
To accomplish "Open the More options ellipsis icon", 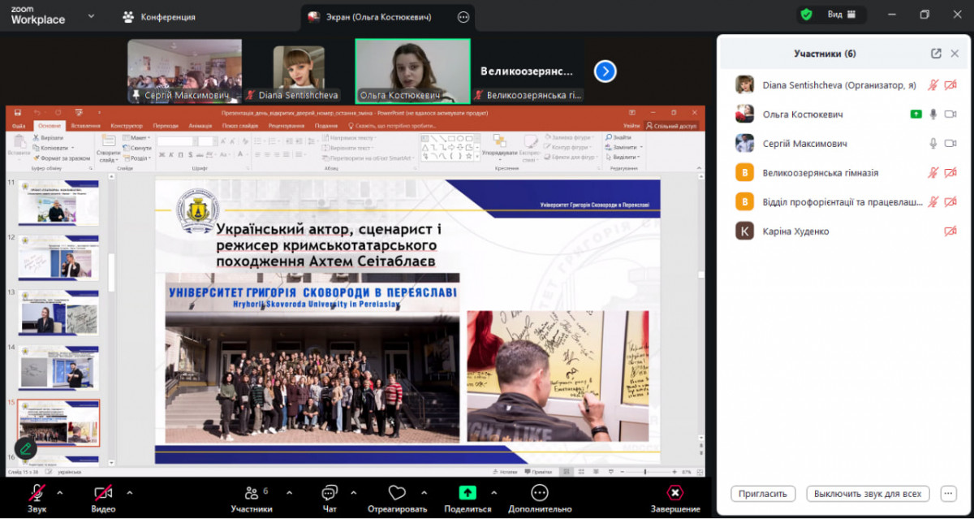I will [x=540, y=493].
